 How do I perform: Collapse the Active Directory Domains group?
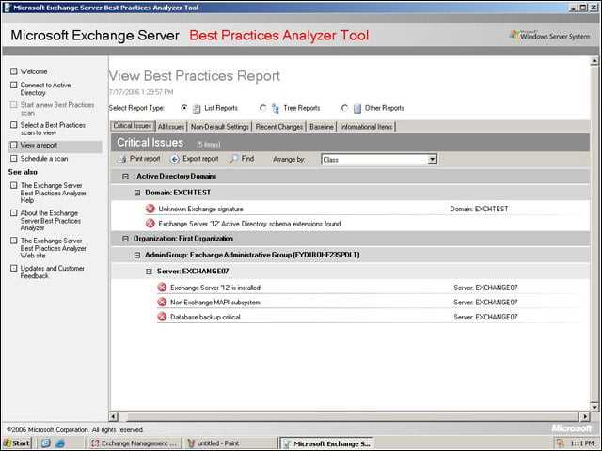coord(125,177)
